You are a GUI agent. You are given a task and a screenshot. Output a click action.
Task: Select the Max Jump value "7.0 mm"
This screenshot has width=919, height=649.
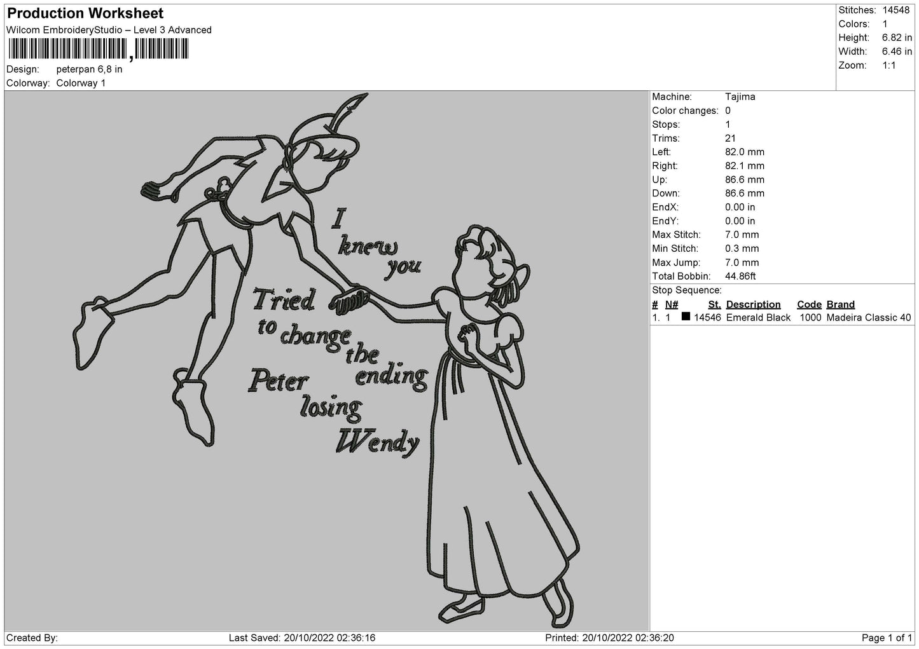click(x=742, y=263)
